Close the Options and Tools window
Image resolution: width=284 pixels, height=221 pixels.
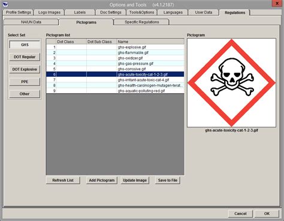tap(277, 4)
